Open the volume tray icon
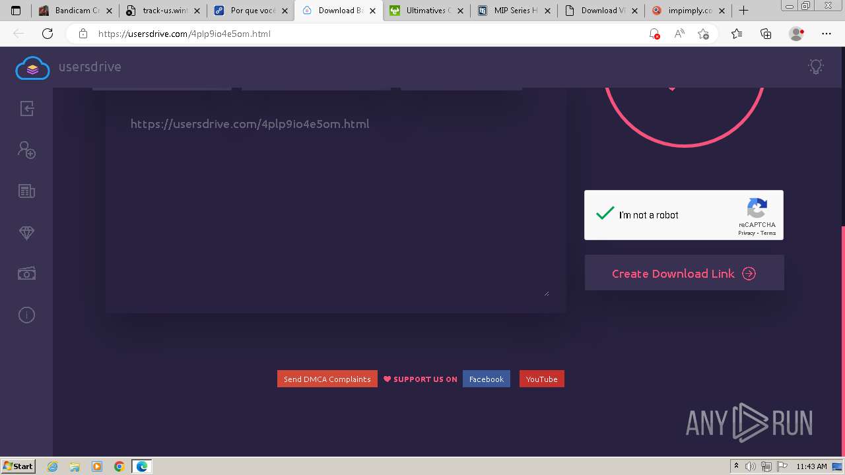 click(751, 466)
